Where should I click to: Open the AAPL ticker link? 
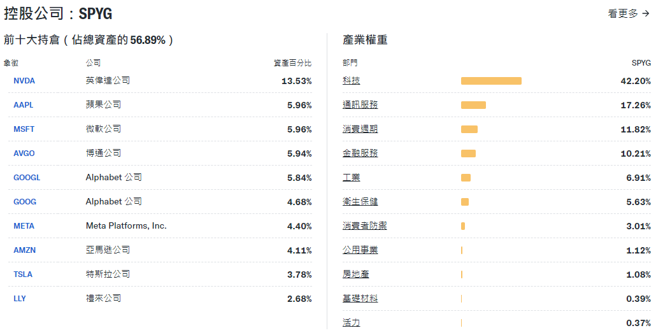(24, 105)
